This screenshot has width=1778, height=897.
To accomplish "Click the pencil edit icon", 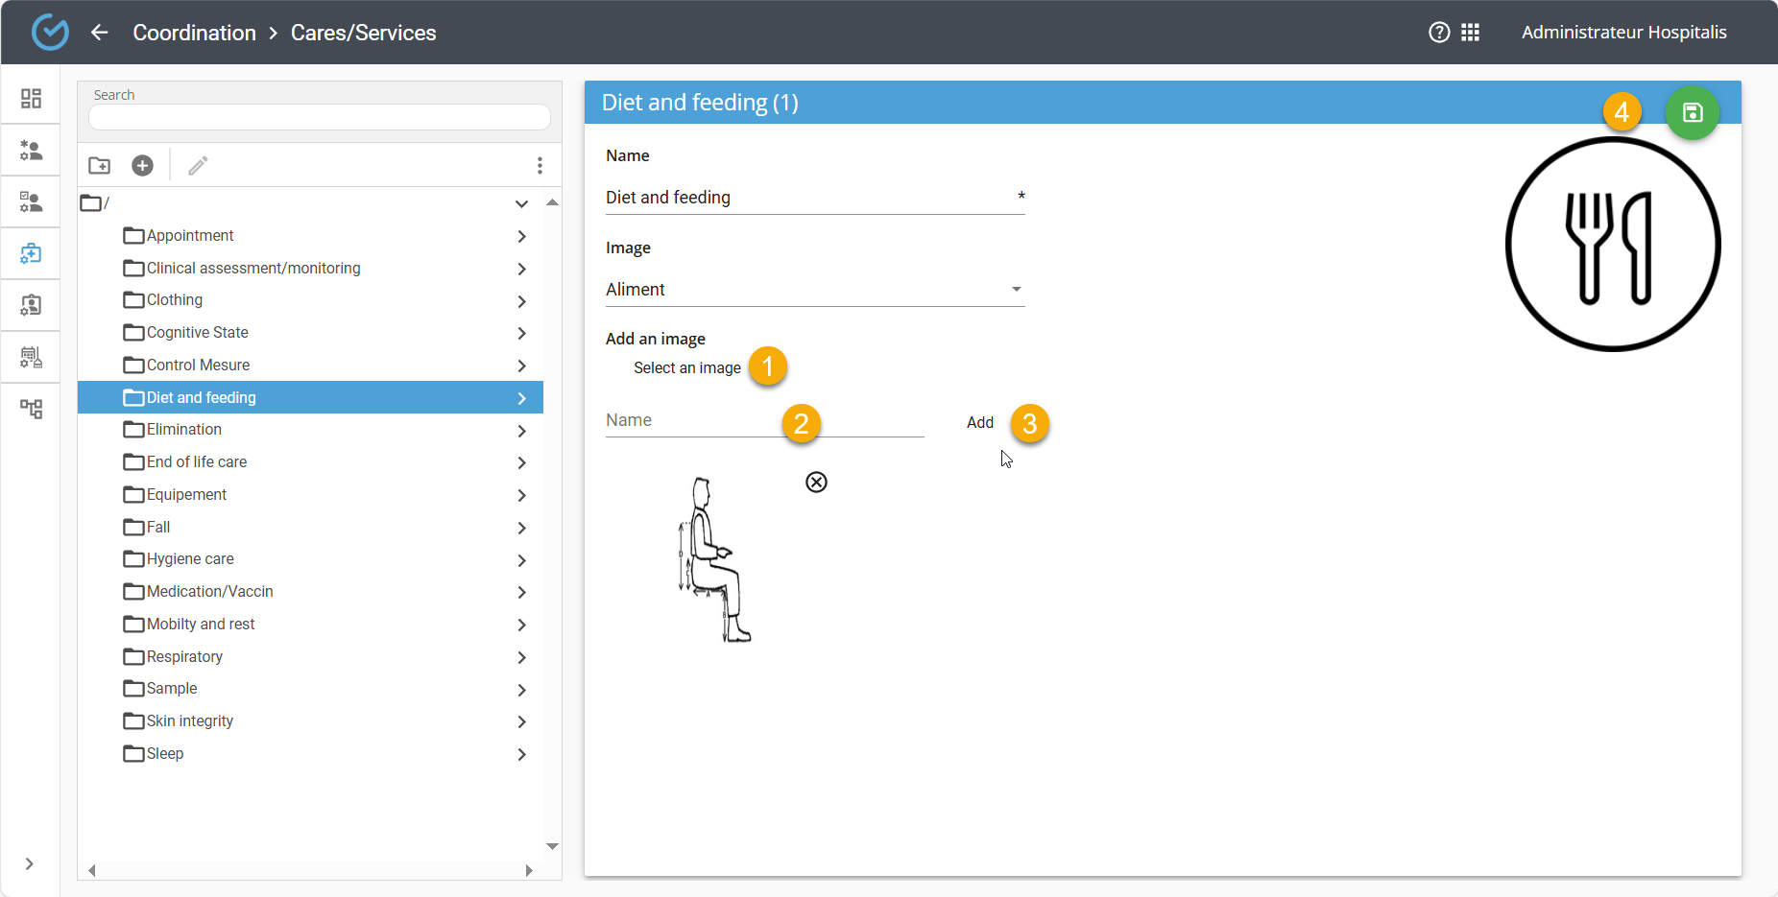I will 198,166.
